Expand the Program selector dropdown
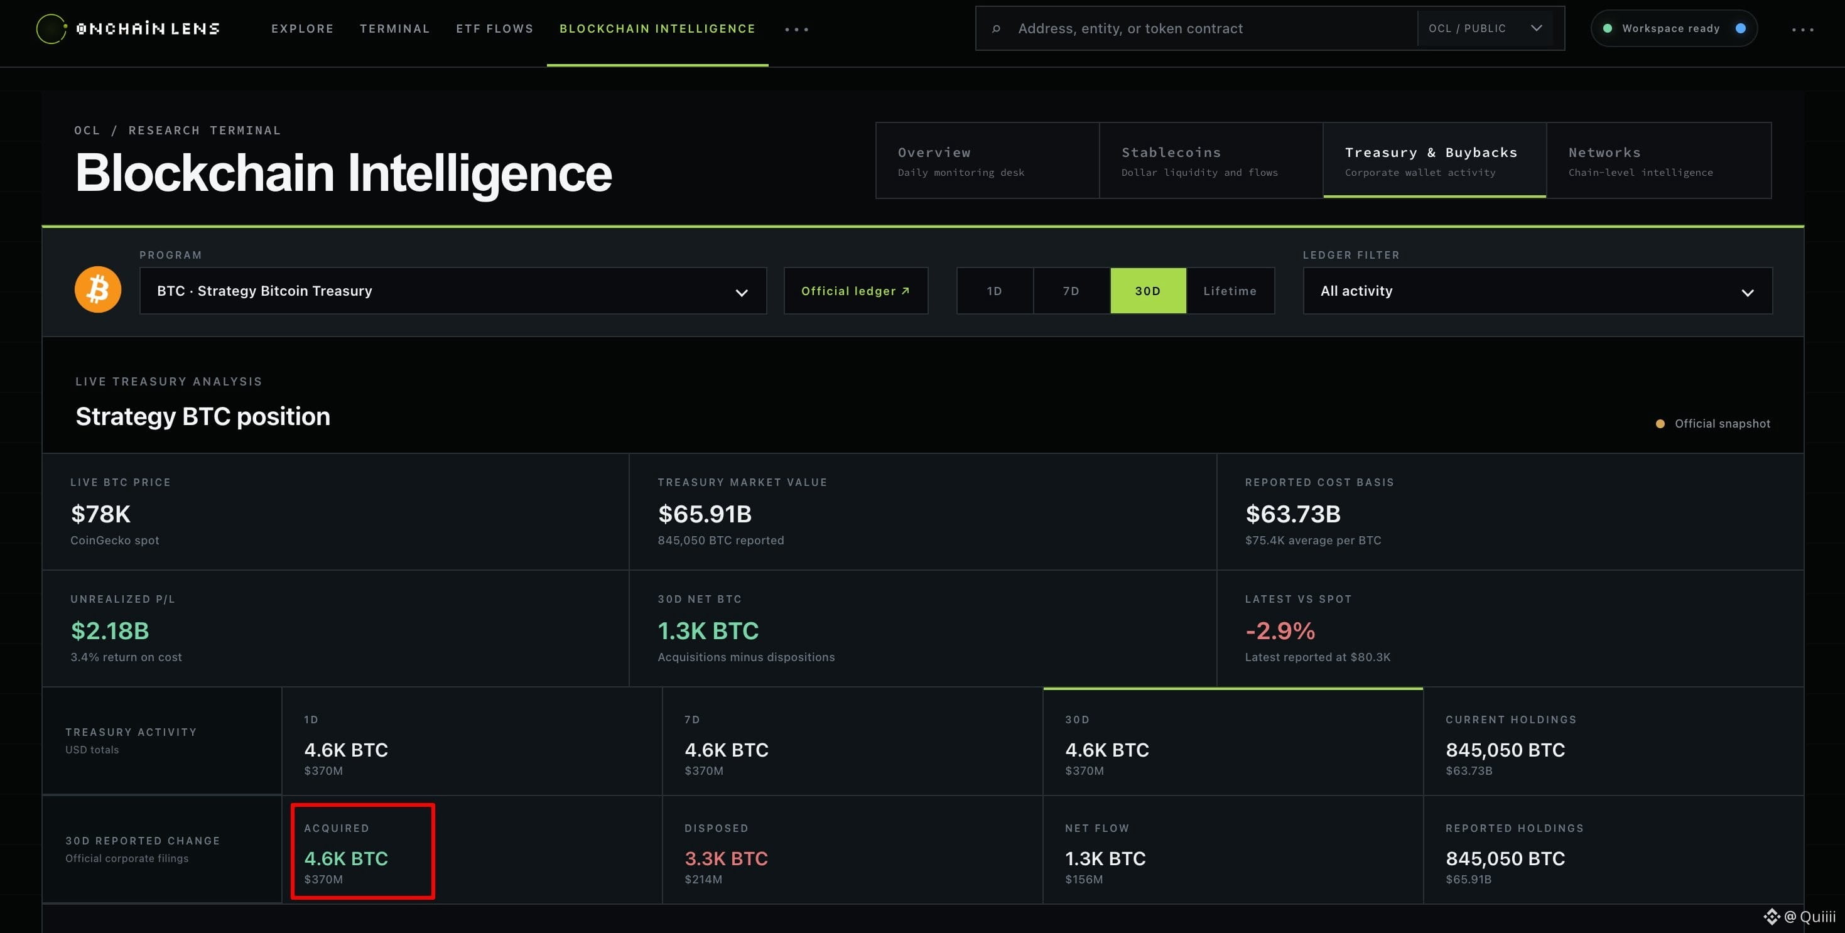Viewport: 1845px width, 933px height. point(453,291)
